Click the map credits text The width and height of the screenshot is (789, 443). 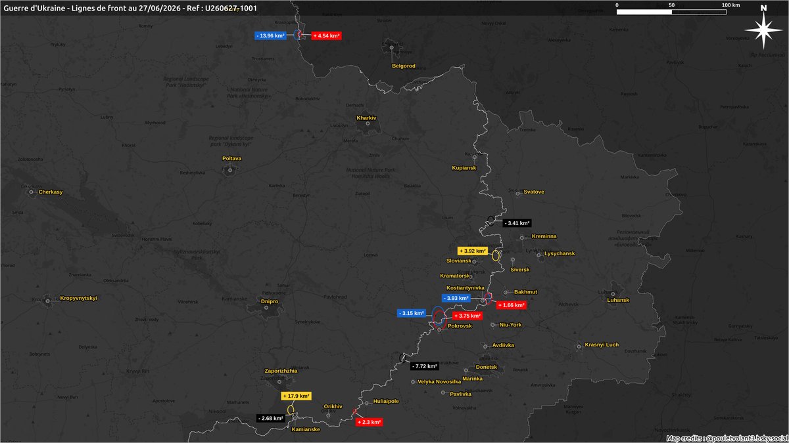727,438
